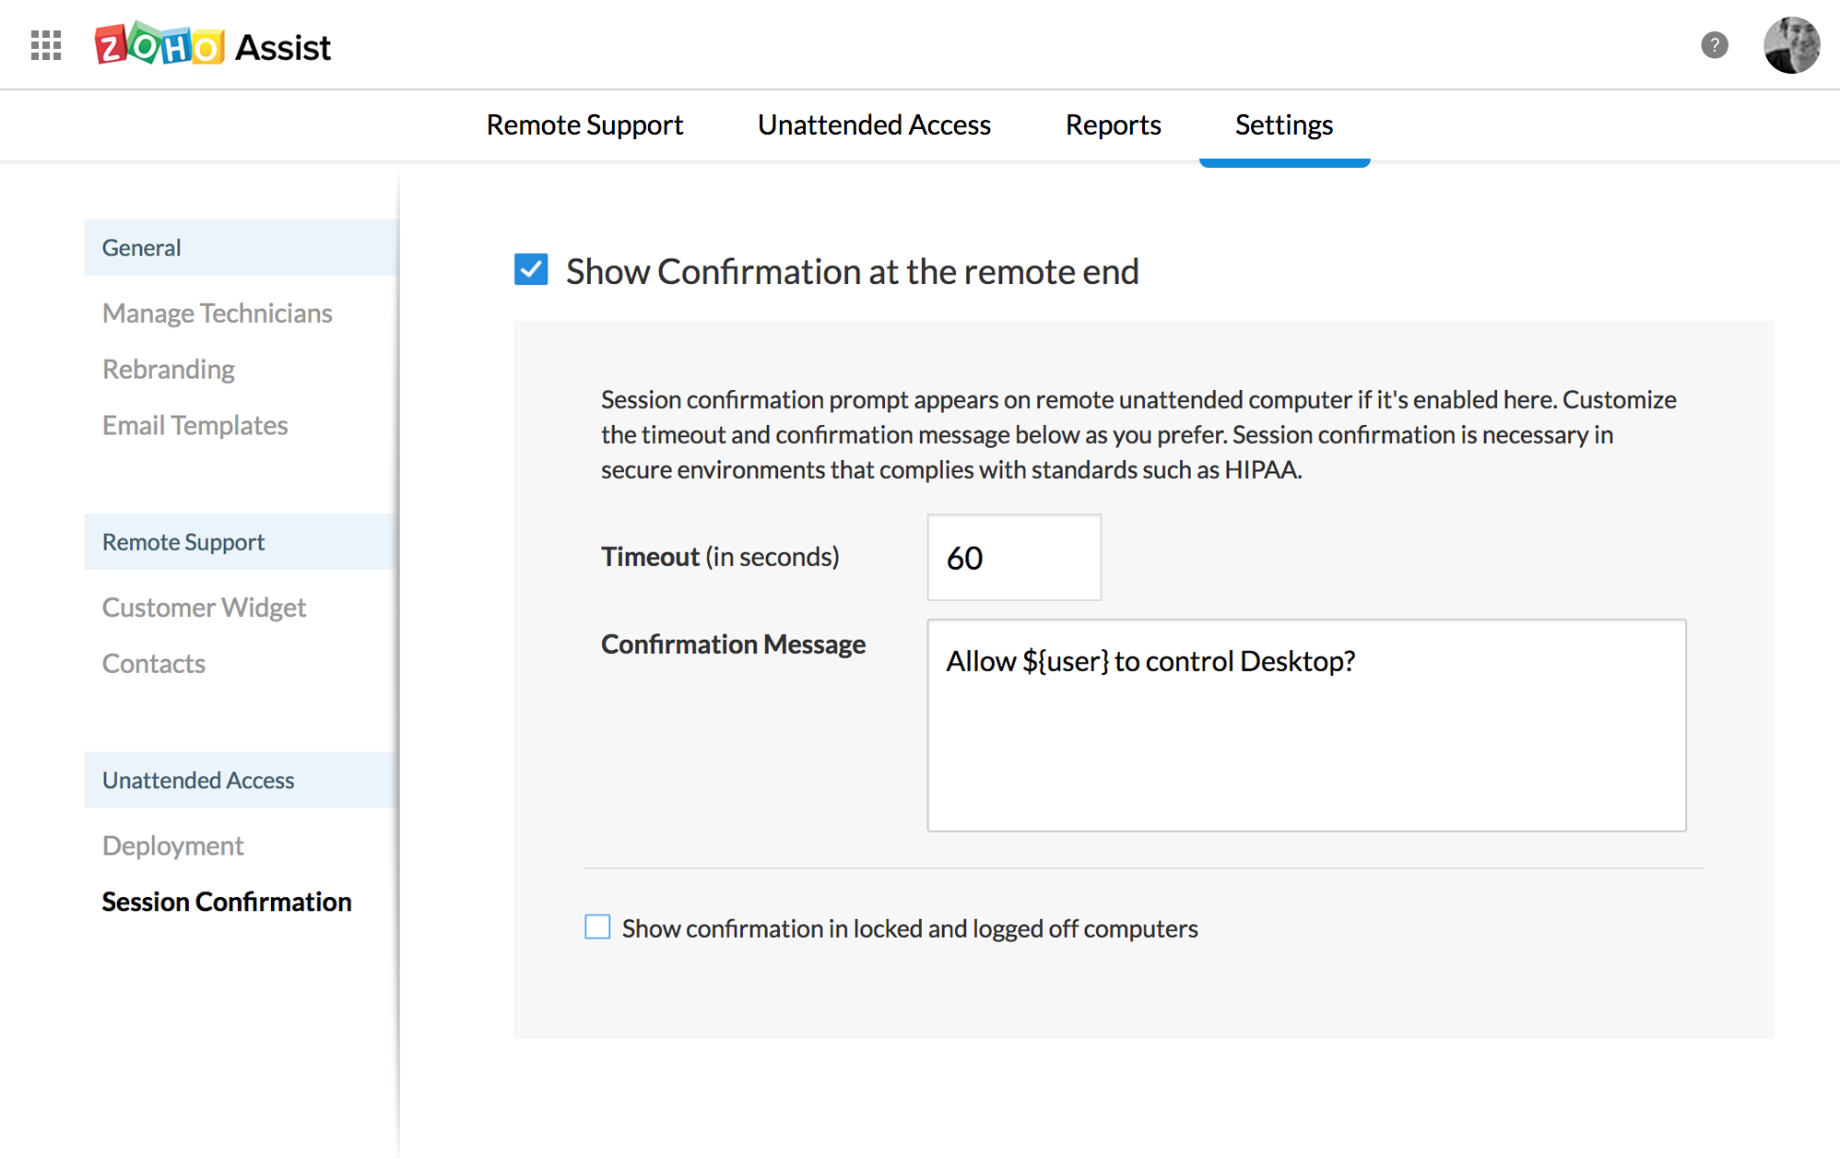
Task: Open Rebranding settings
Action: point(168,370)
